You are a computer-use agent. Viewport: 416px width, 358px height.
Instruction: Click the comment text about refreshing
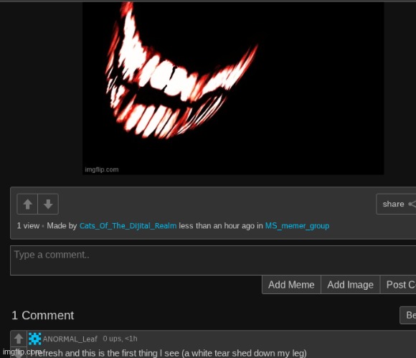pos(169,353)
